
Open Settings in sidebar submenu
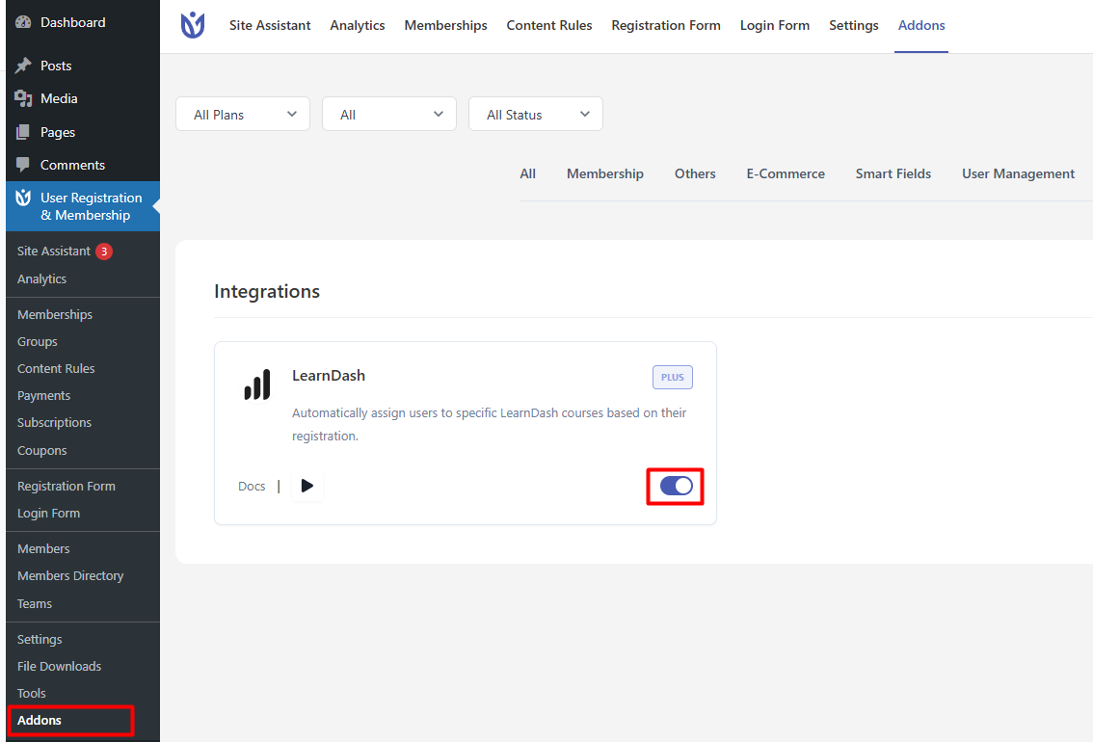(x=40, y=640)
